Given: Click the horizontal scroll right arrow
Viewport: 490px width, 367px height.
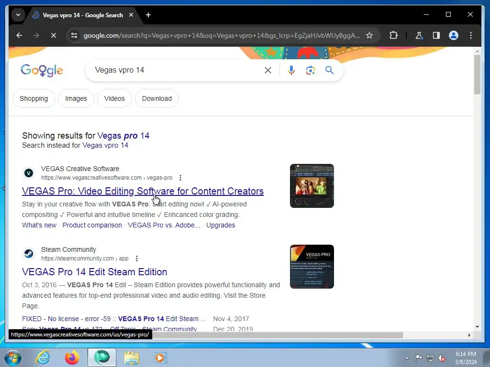Looking at the screenshot, I should (x=469, y=335).
